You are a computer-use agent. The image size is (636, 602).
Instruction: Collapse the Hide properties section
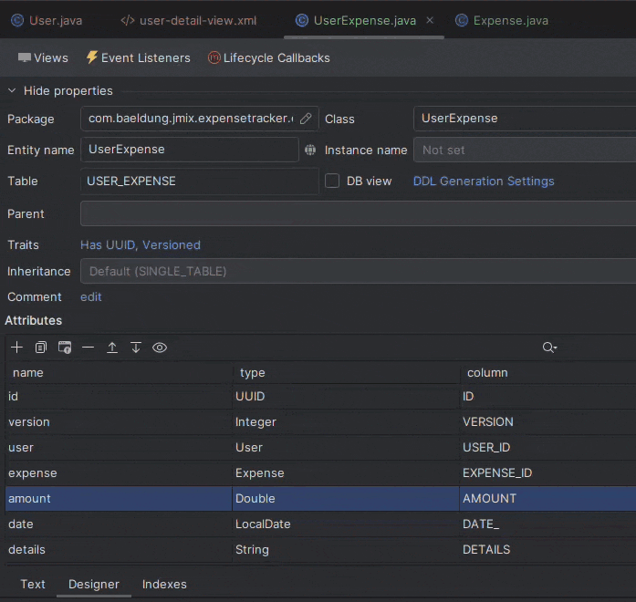coord(13,90)
